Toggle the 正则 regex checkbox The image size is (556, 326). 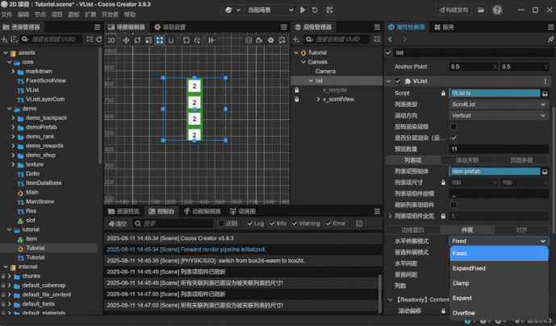click(x=221, y=224)
